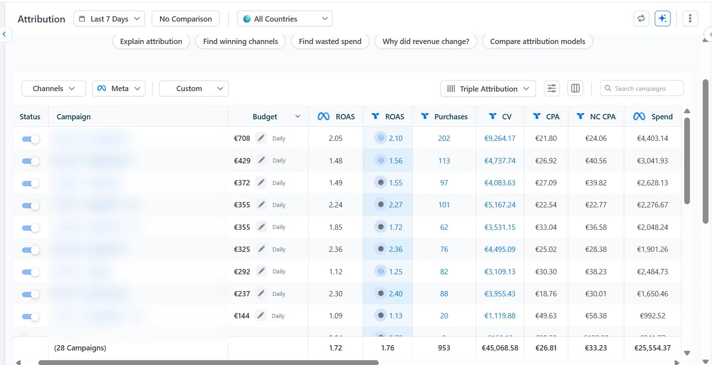This screenshot has width=712, height=365.
Task: Click the Meta logo in Spend header
Action: pyautogui.click(x=639, y=116)
